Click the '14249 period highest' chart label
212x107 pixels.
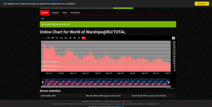(50, 62)
